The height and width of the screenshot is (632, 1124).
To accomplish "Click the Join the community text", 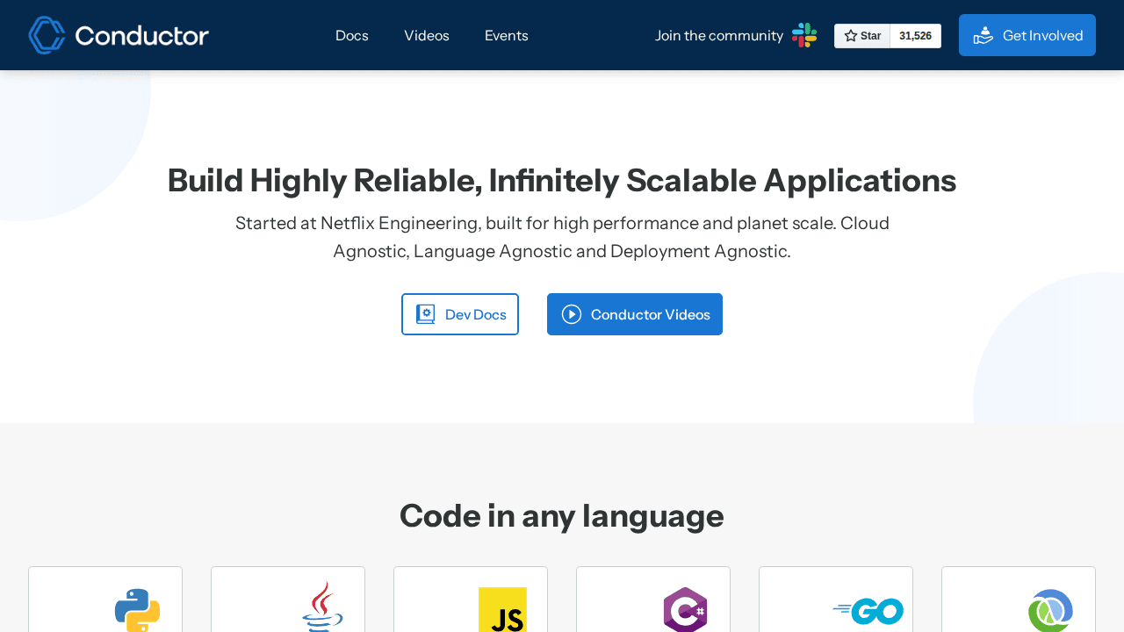I will click(718, 35).
